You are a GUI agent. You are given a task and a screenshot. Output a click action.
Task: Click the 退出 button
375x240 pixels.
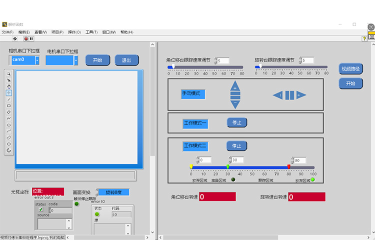pos(126,60)
